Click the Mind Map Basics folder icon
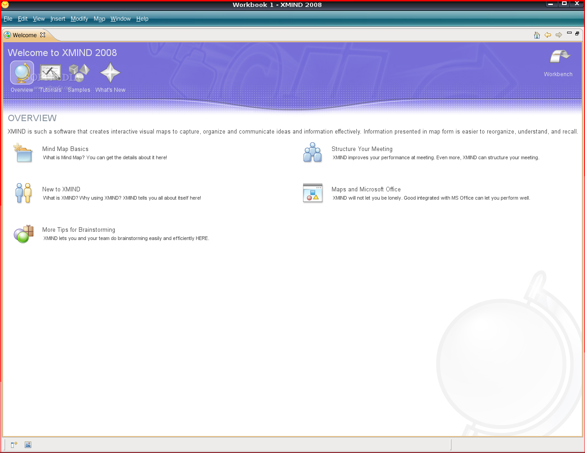This screenshot has width=585, height=453. (23, 153)
